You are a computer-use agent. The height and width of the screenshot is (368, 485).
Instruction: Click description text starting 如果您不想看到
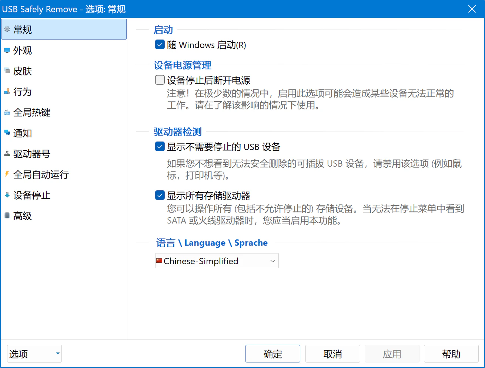click(x=314, y=169)
